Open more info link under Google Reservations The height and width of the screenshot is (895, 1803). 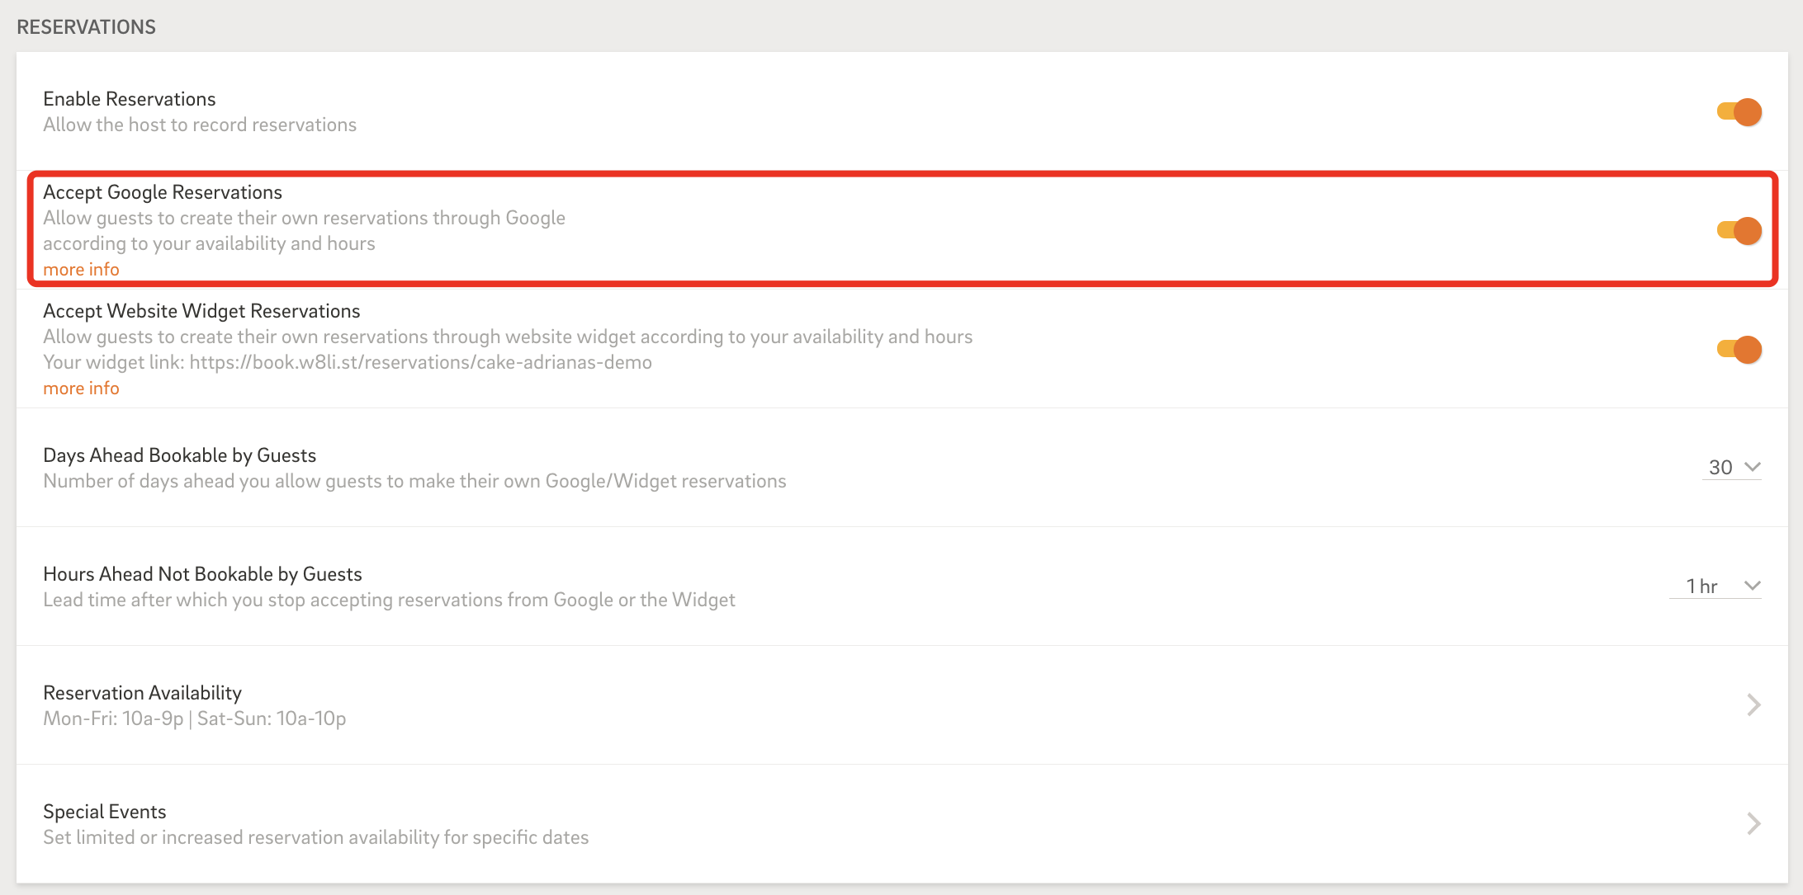(81, 269)
